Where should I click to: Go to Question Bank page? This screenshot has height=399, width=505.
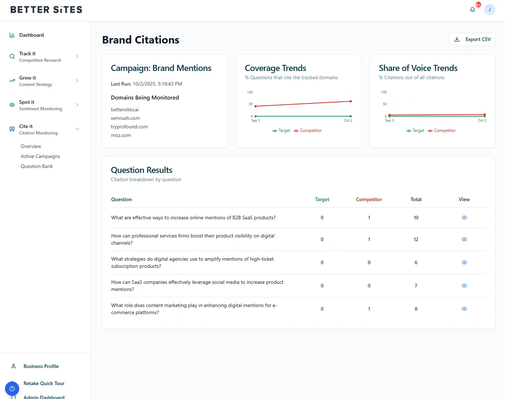[x=37, y=166]
